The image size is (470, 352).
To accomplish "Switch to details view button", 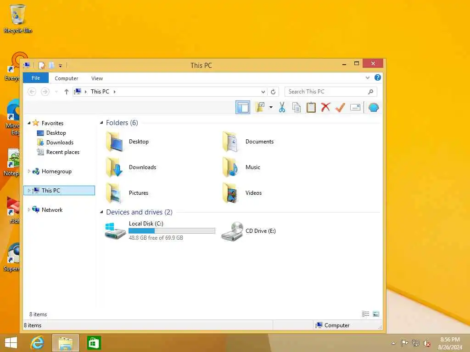I will pos(365,314).
